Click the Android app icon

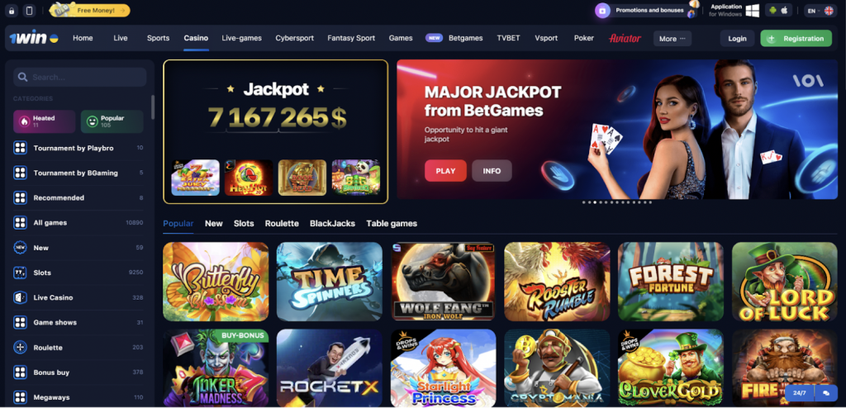pyautogui.click(x=772, y=10)
